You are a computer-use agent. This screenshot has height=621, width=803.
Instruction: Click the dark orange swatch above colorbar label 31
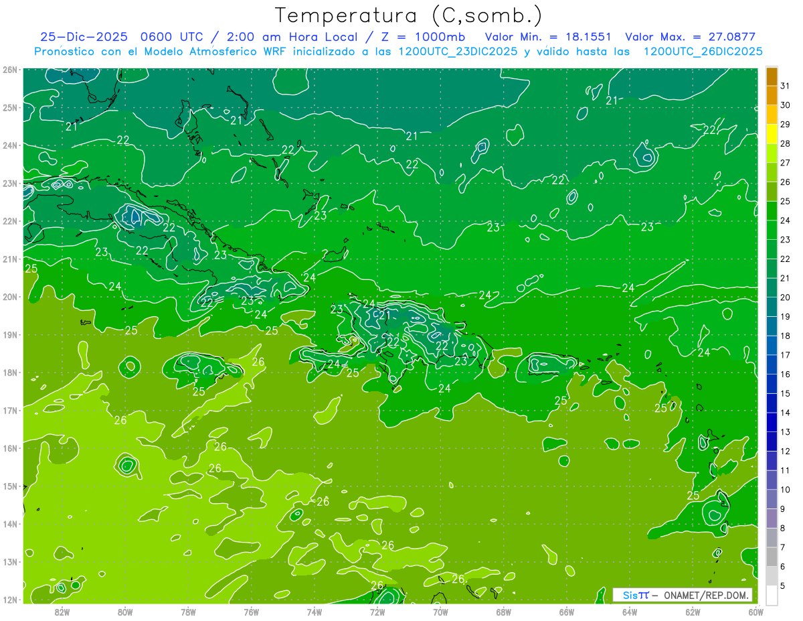tap(772, 77)
